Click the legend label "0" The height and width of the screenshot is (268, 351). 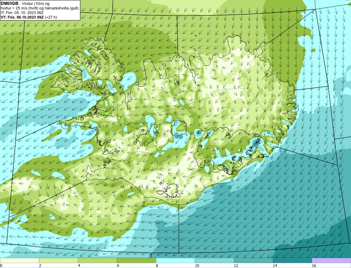pyautogui.click(x=1, y=266)
